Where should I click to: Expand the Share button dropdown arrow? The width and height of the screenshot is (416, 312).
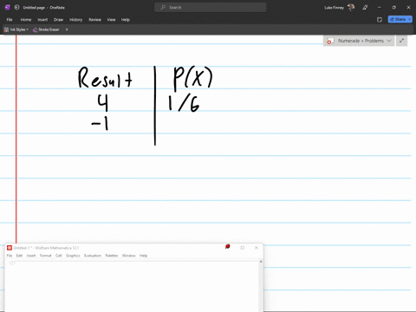410,19
